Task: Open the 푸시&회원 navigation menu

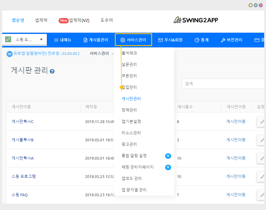Action: (170, 40)
